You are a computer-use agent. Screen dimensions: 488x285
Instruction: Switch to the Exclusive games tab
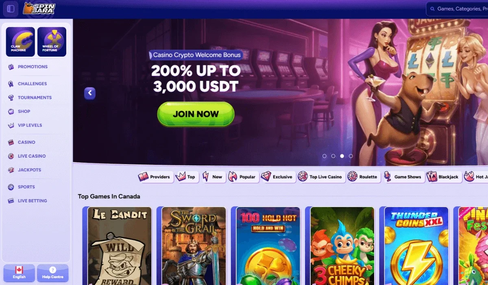click(x=278, y=177)
